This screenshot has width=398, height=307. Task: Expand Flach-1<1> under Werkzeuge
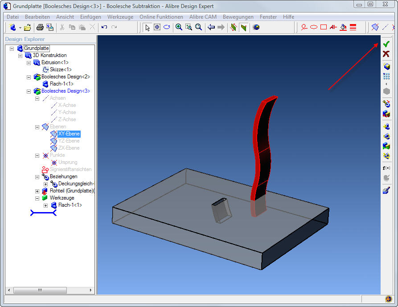tap(46, 205)
